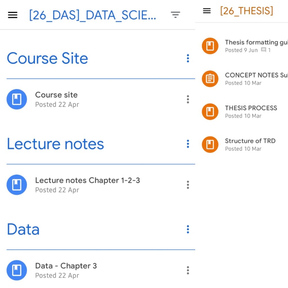Open three-dot menu for Data - Chapter 3
Viewport: 288px width, 288px height.
click(188, 270)
